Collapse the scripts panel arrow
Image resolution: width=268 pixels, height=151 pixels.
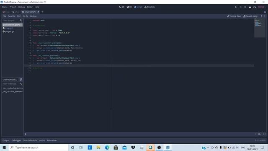tap(26, 134)
